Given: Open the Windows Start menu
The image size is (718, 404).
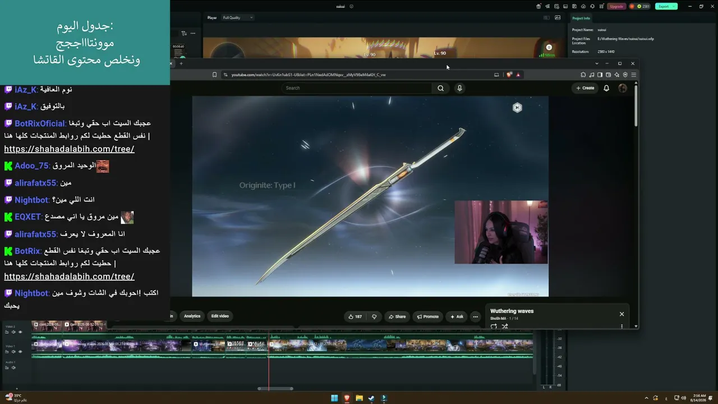Looking at the screenshot, I should point(334,398).
